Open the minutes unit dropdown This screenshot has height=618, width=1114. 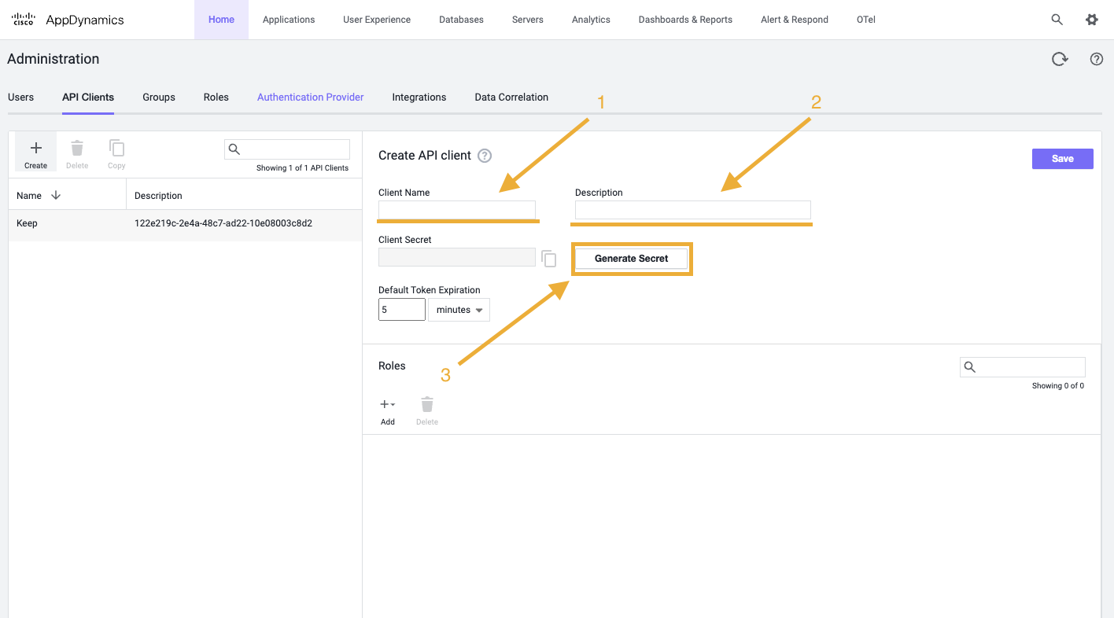click(x=459, y=310)
